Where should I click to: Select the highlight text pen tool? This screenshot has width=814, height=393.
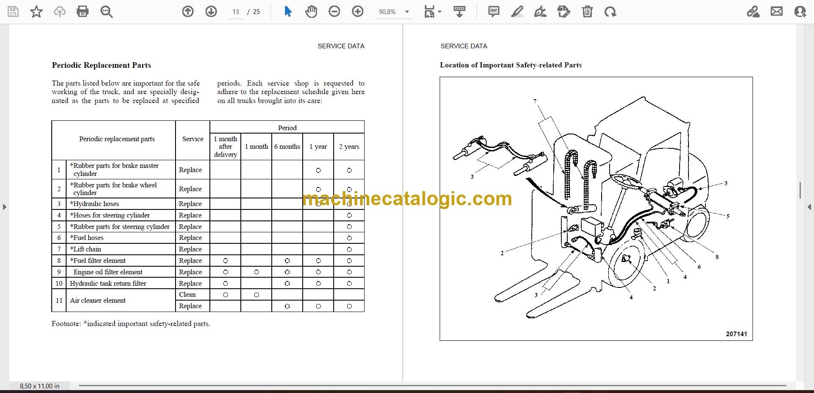tap(517, 11)
